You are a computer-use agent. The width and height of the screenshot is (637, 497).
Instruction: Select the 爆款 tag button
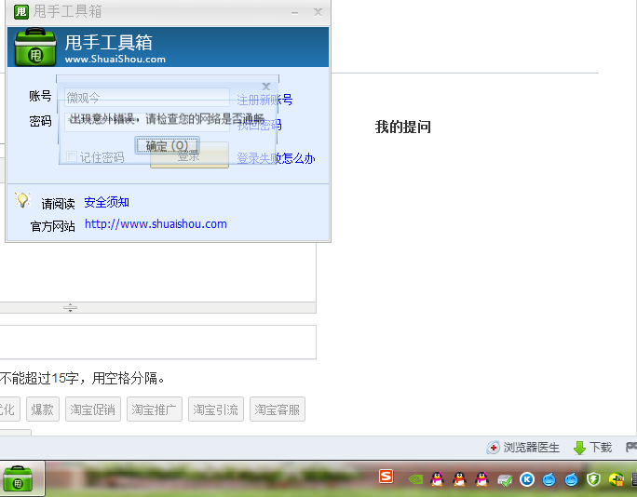click(x=43, y=410)
